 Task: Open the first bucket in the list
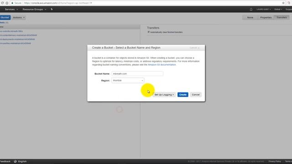tap(11, 31)
